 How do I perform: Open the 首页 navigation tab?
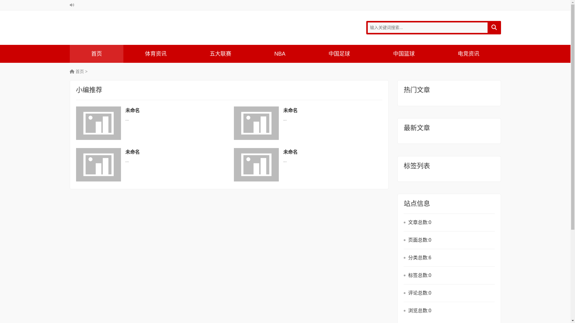pyautogui.click(x=96, y=54)
